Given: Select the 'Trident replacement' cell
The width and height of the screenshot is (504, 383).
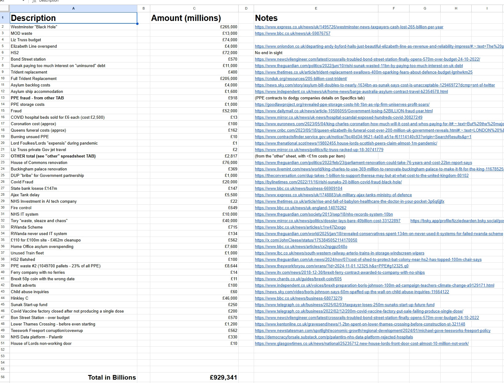Looking at the screenshot, I should click(x=73, y=72).
